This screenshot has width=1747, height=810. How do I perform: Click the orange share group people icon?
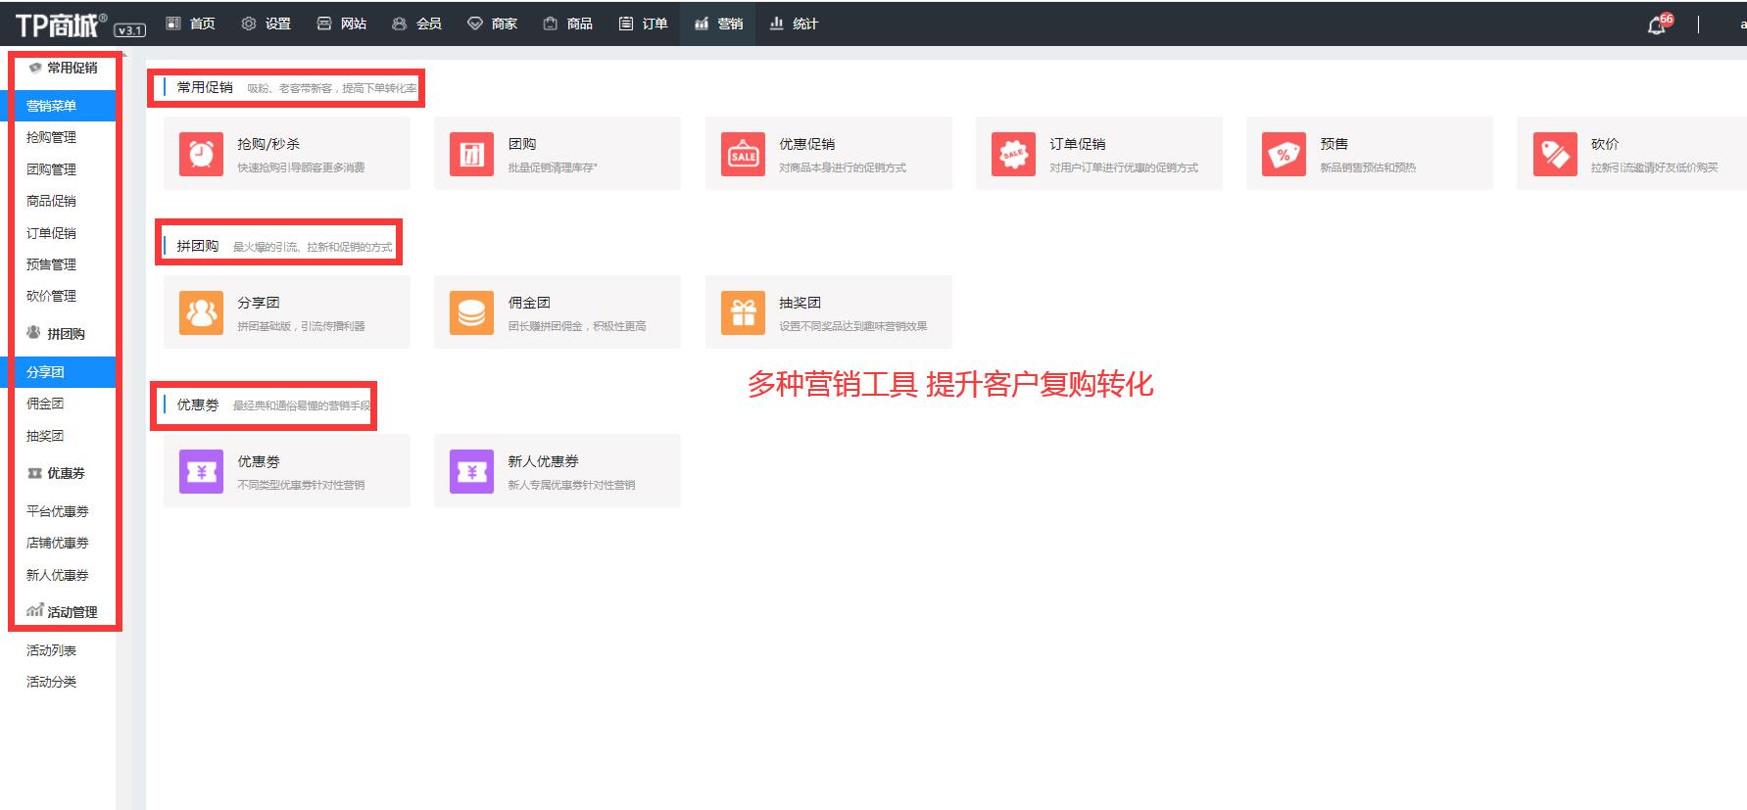tap(201, 312)
